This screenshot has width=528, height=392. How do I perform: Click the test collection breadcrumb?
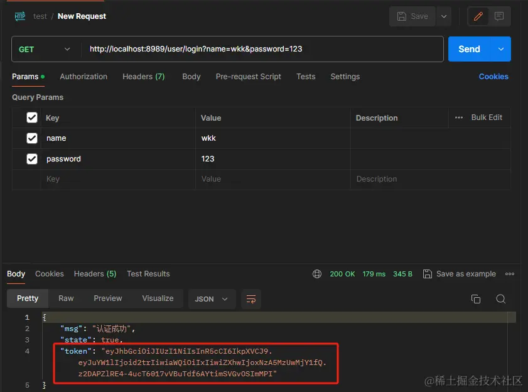tap(40, 16)
